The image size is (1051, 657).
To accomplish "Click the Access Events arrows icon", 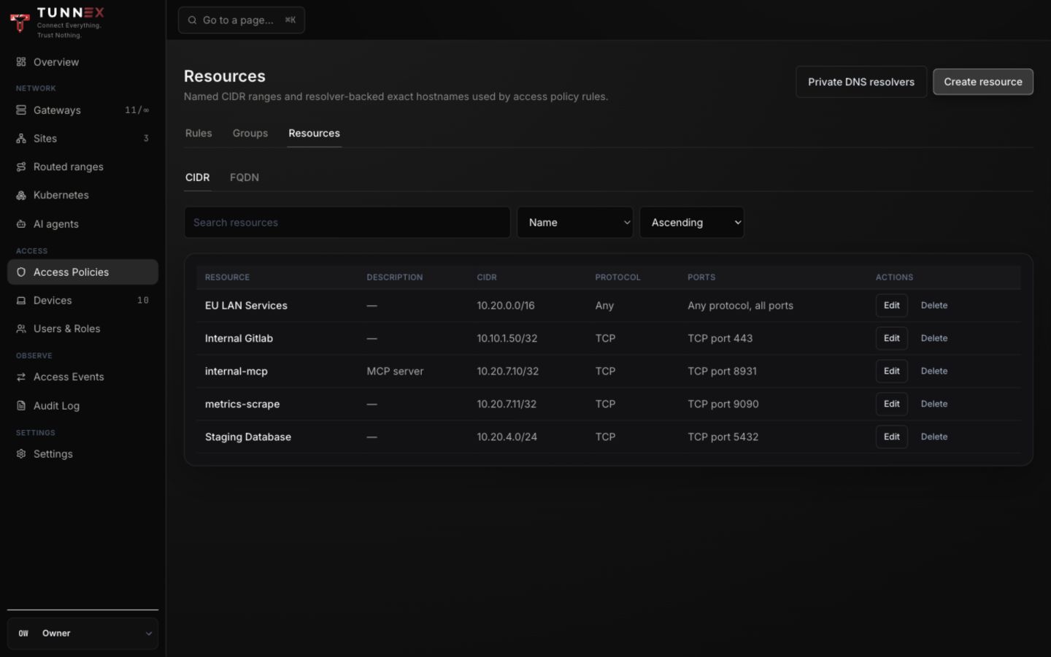I will pyautogui.click(x=21, y=377).
